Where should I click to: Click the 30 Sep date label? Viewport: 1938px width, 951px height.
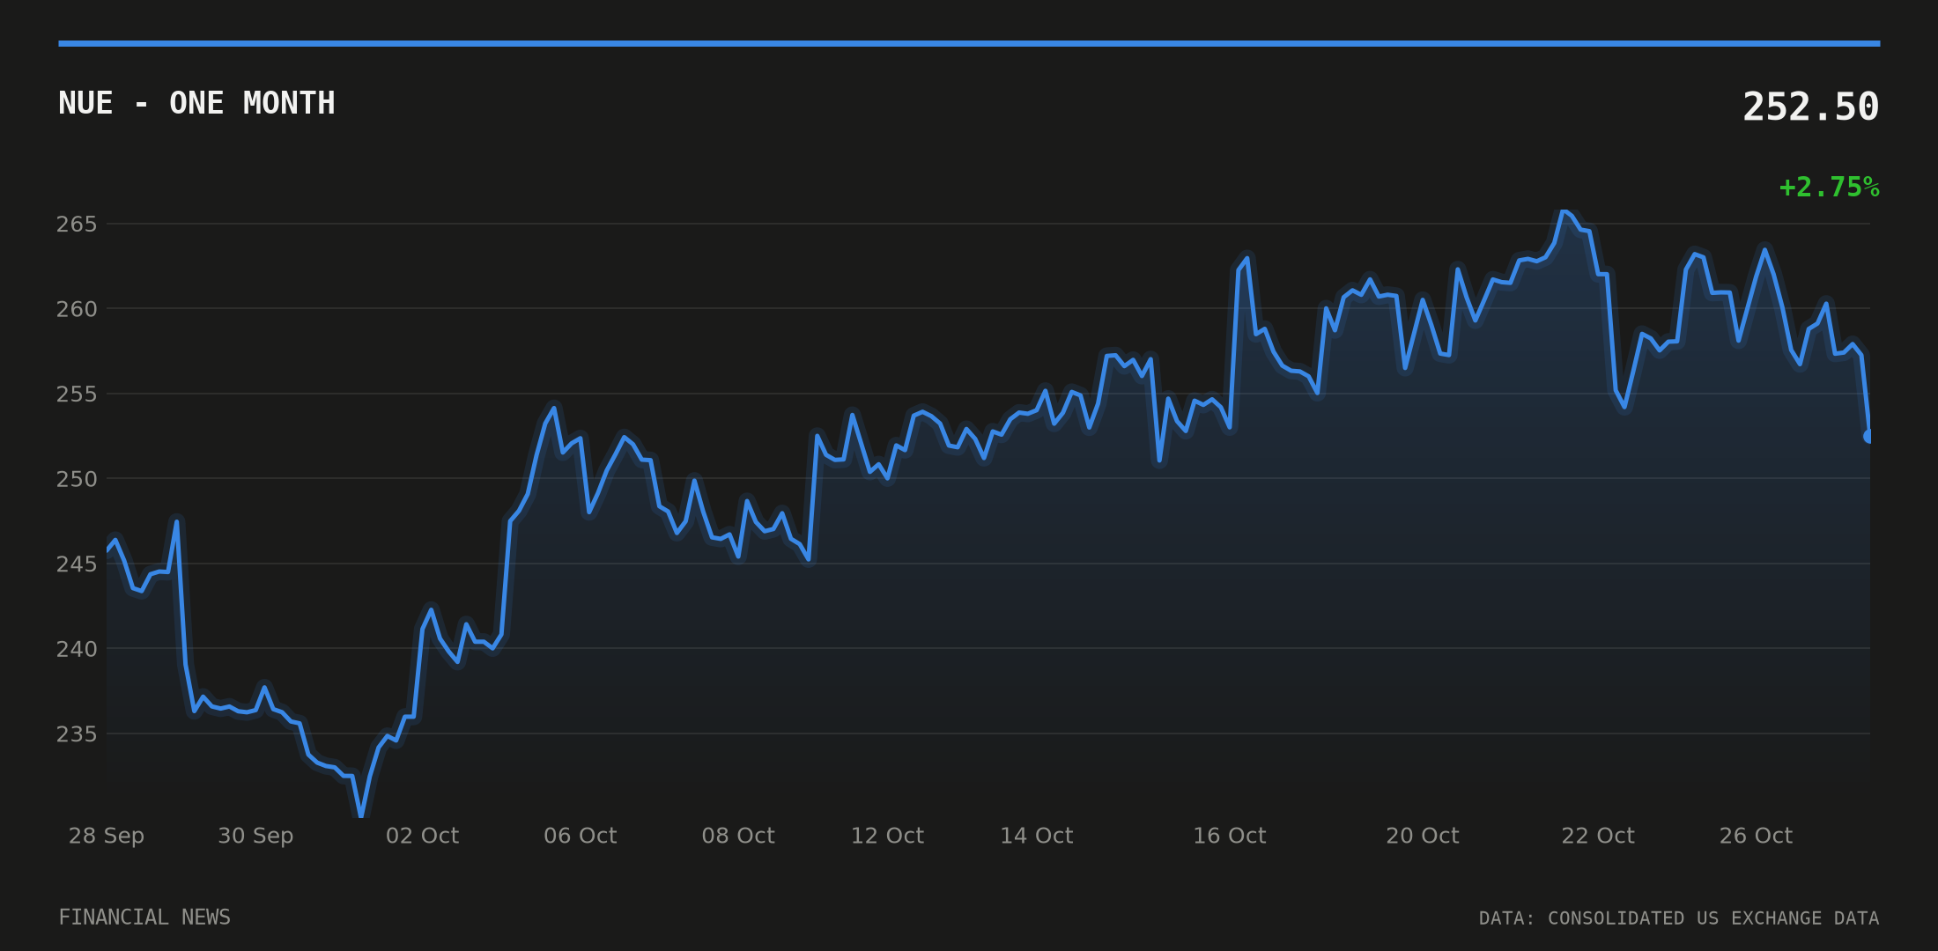[x=255, y=836]
